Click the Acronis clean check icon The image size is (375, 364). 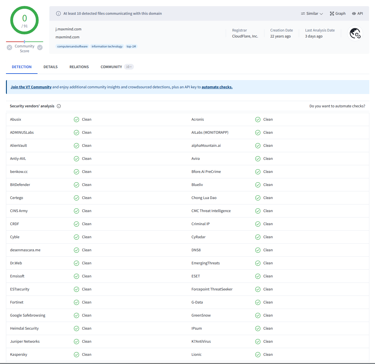coord(258,120)
